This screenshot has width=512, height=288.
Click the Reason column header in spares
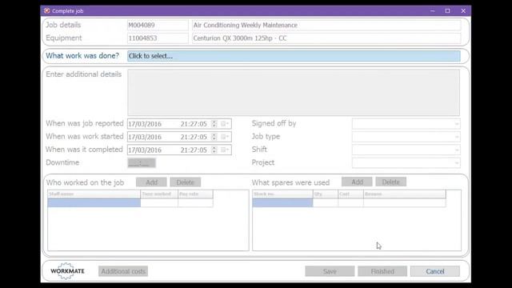405,194
